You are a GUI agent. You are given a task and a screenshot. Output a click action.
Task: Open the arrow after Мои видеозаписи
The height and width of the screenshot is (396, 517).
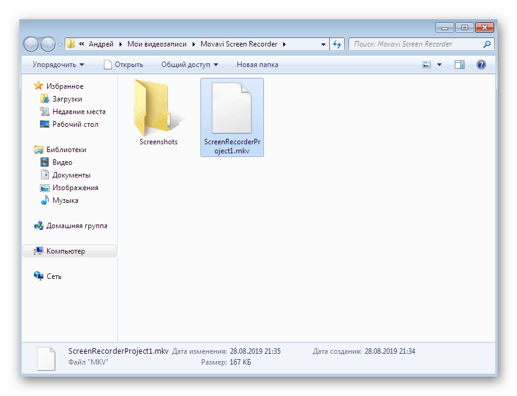pyautogui.click(x=193, y=44)
